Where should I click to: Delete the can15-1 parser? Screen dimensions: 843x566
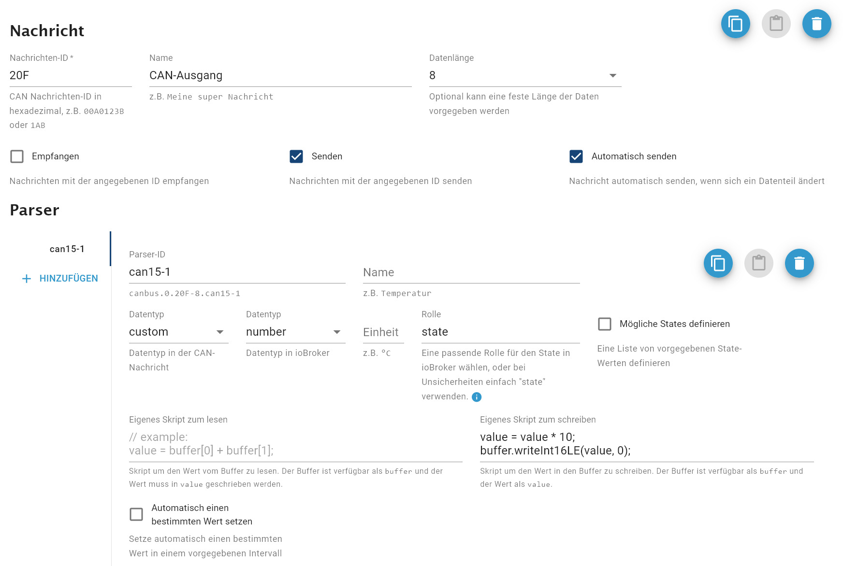pyautogui.click(x=799, y=263)
